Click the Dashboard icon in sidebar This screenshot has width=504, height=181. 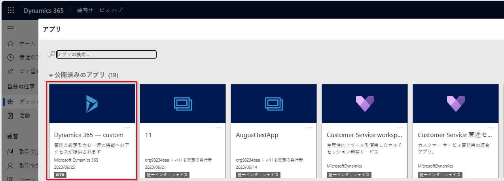point(11,102)
